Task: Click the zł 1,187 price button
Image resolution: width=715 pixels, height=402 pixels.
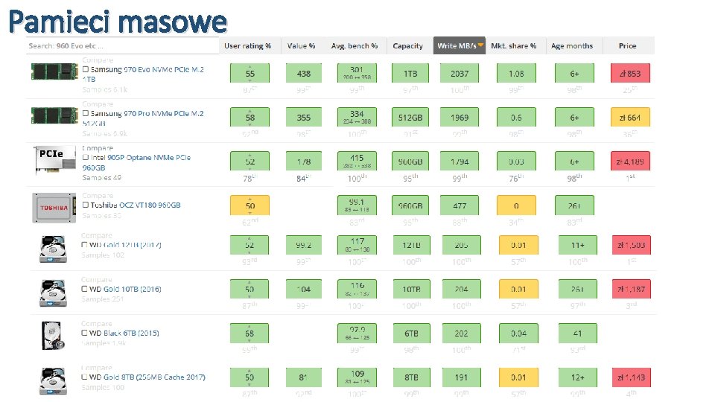Action: pyautogui.click(x=631, y=289)
